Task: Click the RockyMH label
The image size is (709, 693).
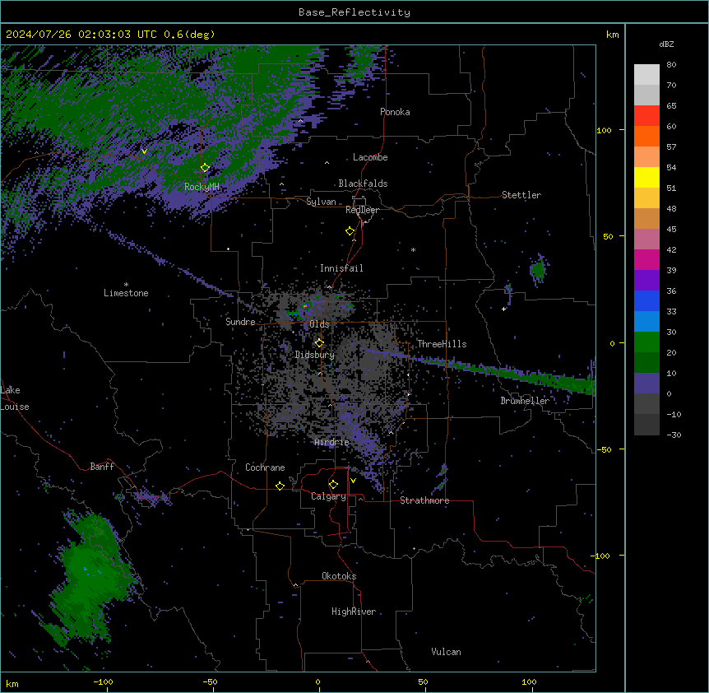Action: click(202, 187)
